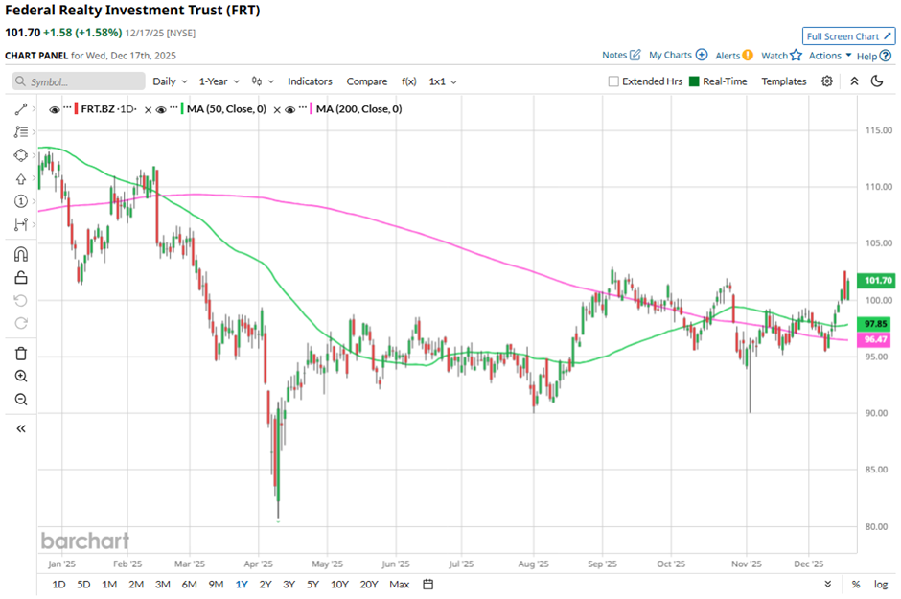
Task: Expand the 1-Year period dropdown
Action: click(x=219, y=81)
